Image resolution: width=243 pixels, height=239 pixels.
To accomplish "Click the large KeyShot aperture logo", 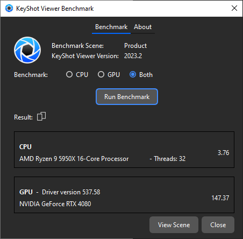I will click(x=27, y=50).
